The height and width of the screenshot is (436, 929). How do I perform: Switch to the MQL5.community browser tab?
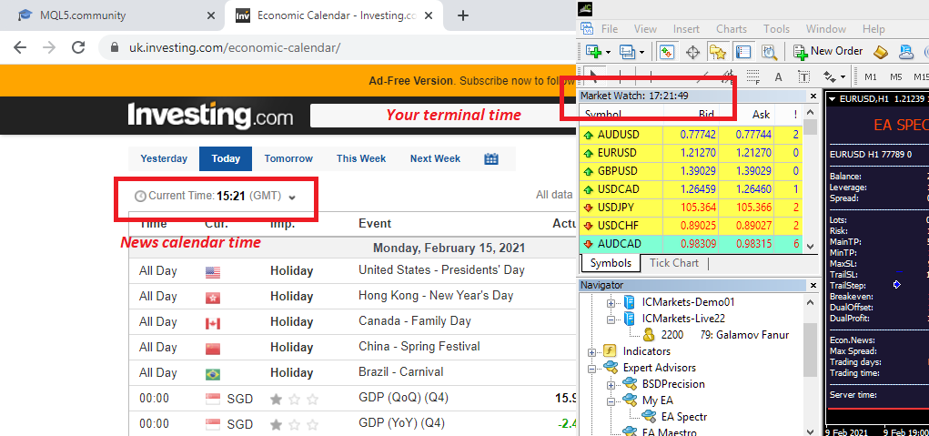point(111,15)
